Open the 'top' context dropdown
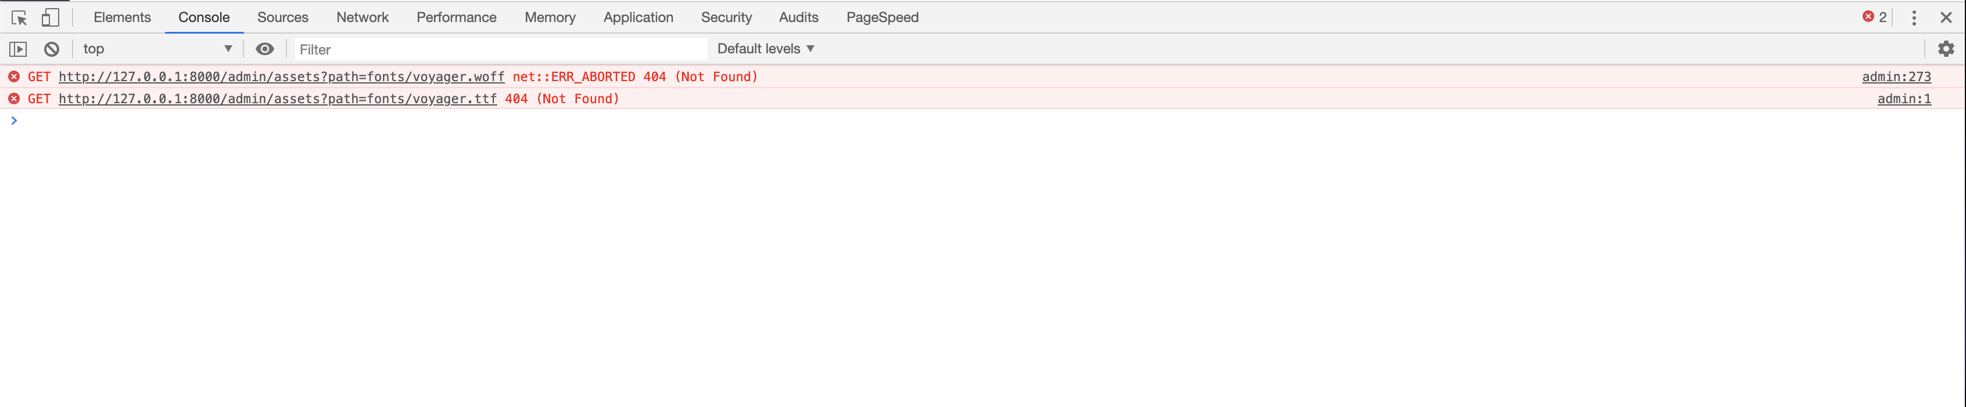The height and width of the screenshot is (407, 1966). click(157, 49)
